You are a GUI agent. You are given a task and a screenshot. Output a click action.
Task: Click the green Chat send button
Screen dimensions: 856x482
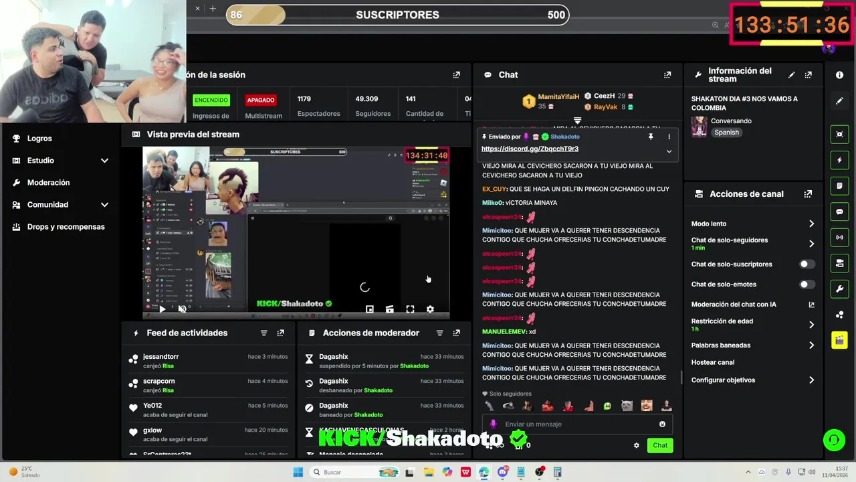(x=660, y=445)
